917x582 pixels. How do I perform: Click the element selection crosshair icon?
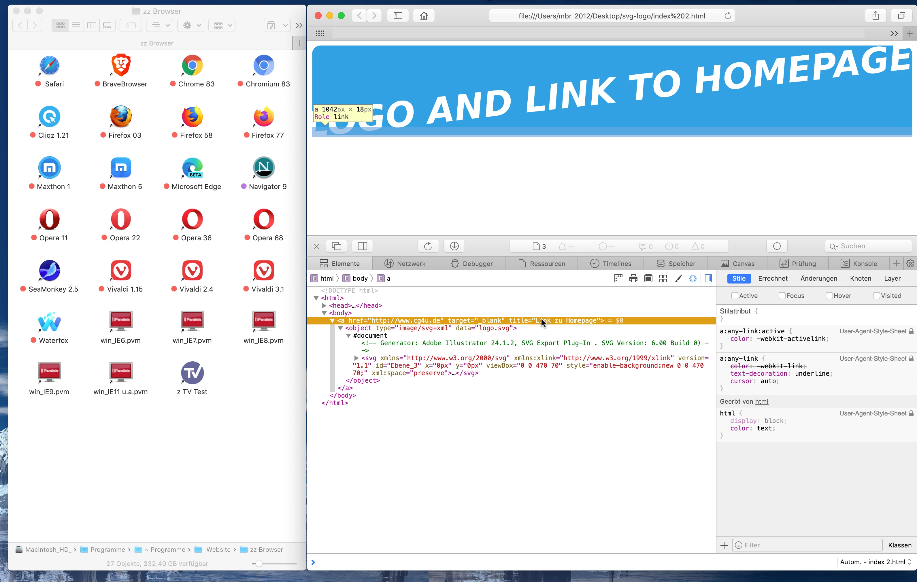(x=777, y=246)
